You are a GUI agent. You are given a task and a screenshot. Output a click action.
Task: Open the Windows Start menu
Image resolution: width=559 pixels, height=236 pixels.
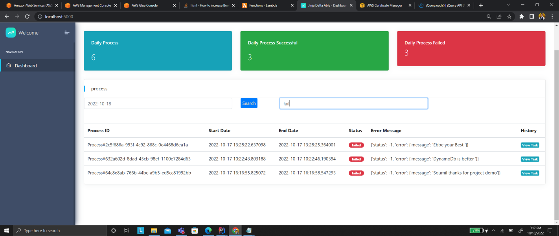pos(6,230)
